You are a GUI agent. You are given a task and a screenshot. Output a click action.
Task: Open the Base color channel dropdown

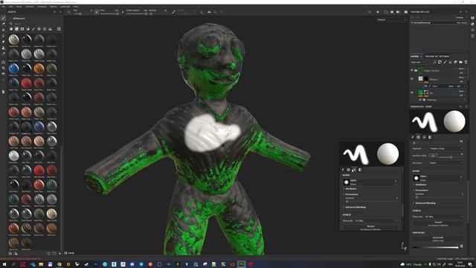[417, 63]
